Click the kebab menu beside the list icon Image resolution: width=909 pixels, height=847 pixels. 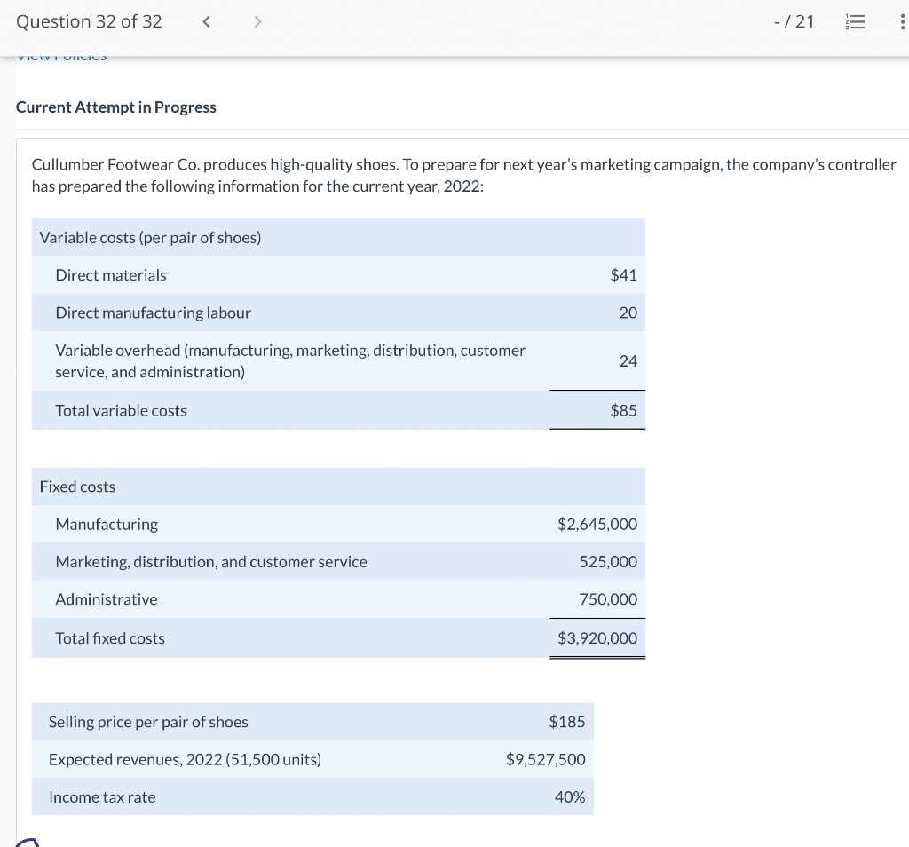(903, 21)
